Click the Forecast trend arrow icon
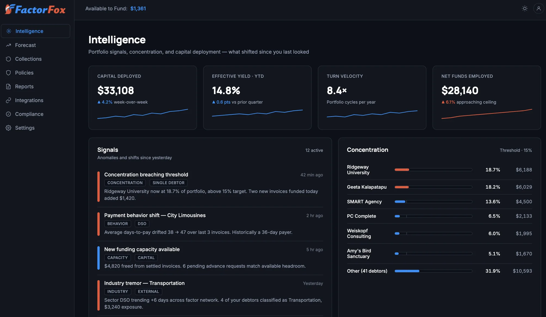The width and height of the screenshot is (546, 317). pyautogui.click(x=8, y=45)
